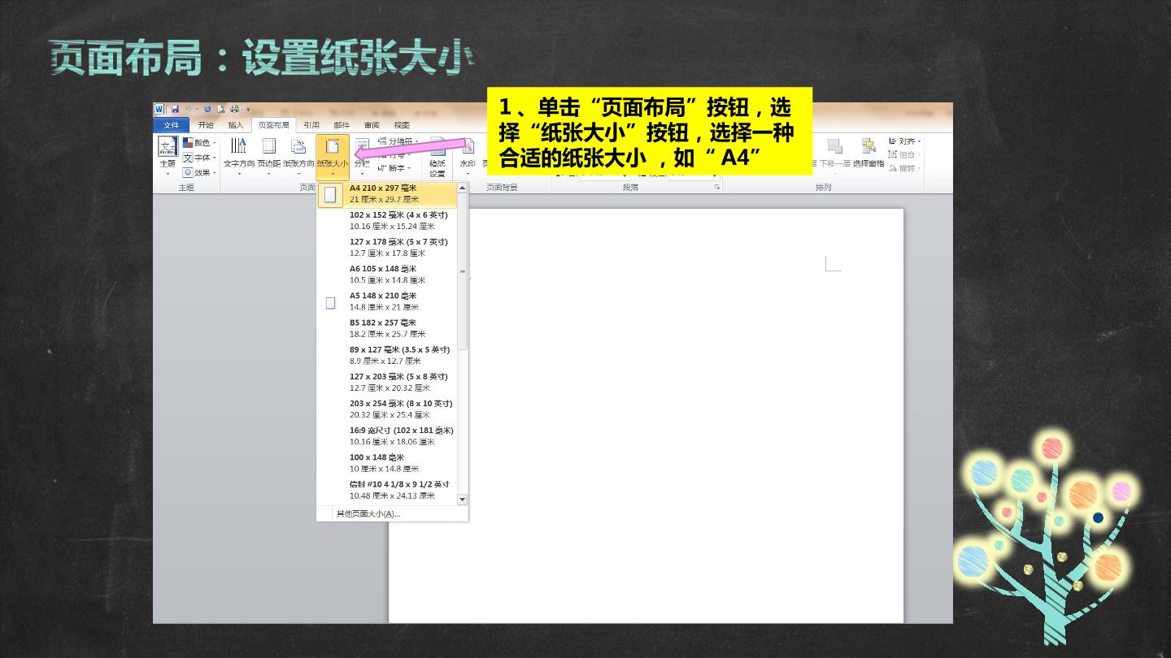Image resolution: width=1171 pixels, height=658 pixels.
Task: Click the save icon in quick access toolbar
Action: tap(175, 109)
